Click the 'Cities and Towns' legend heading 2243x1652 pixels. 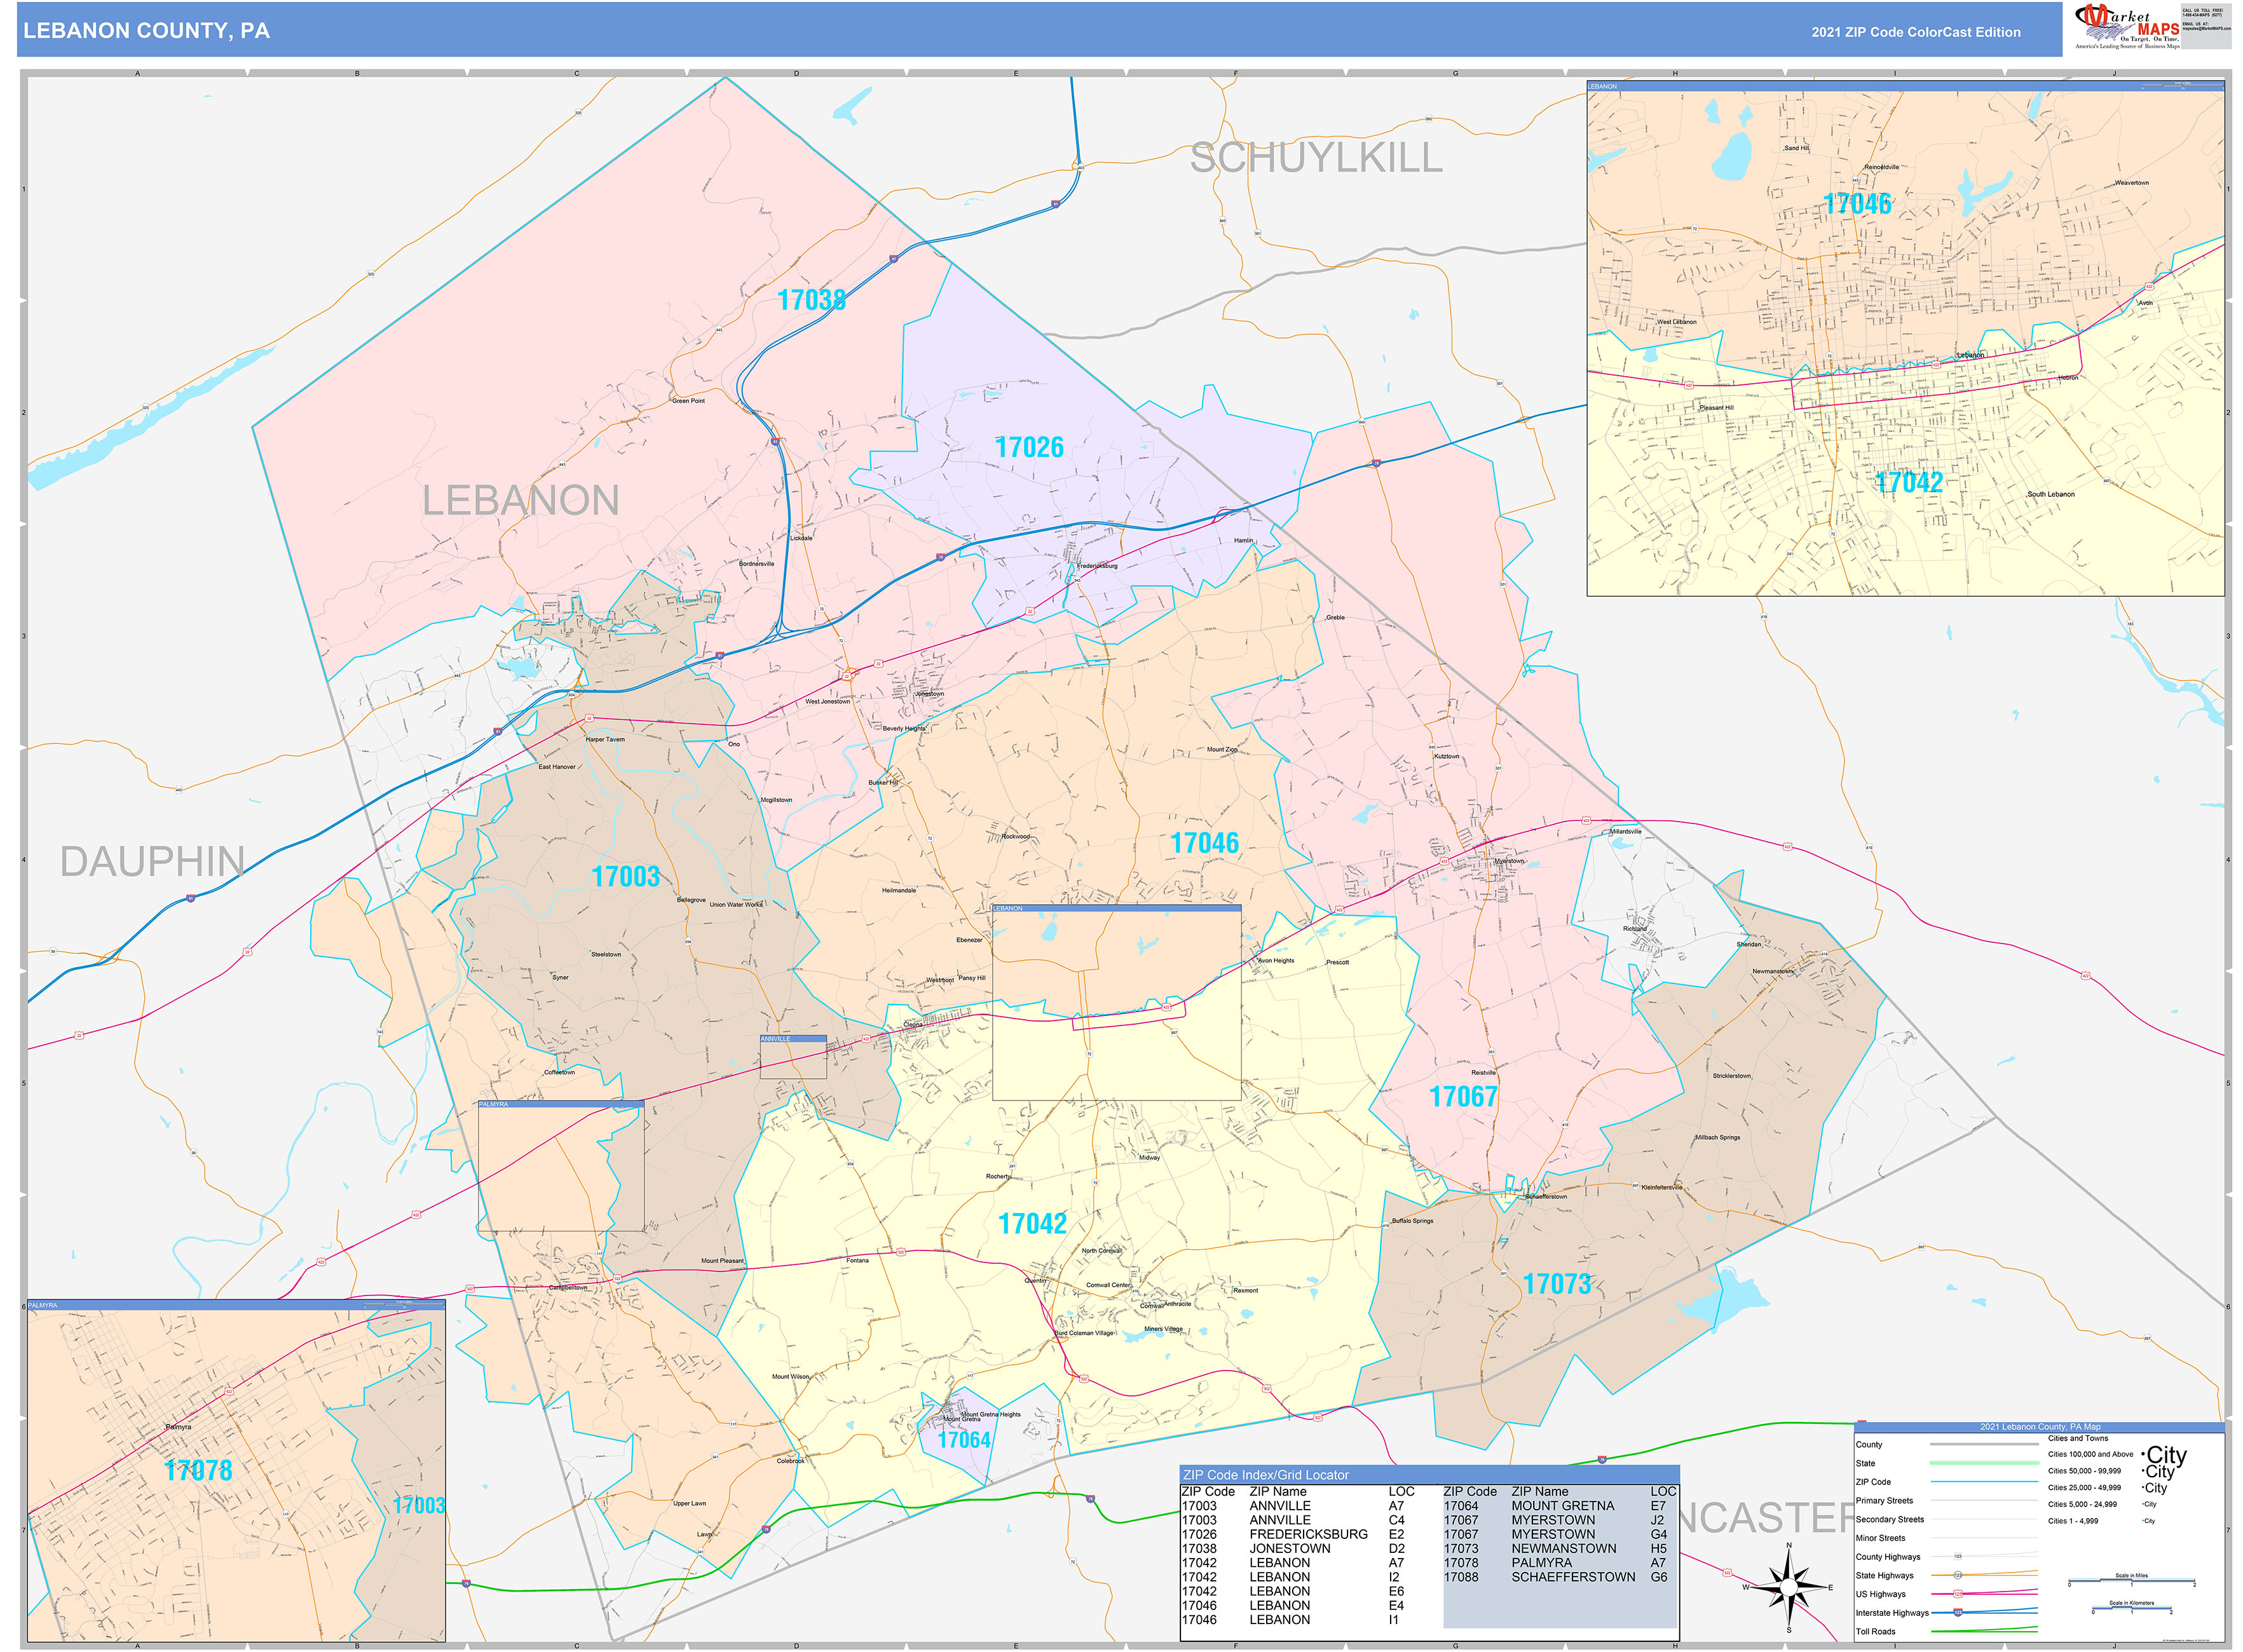(2077, 1438)
